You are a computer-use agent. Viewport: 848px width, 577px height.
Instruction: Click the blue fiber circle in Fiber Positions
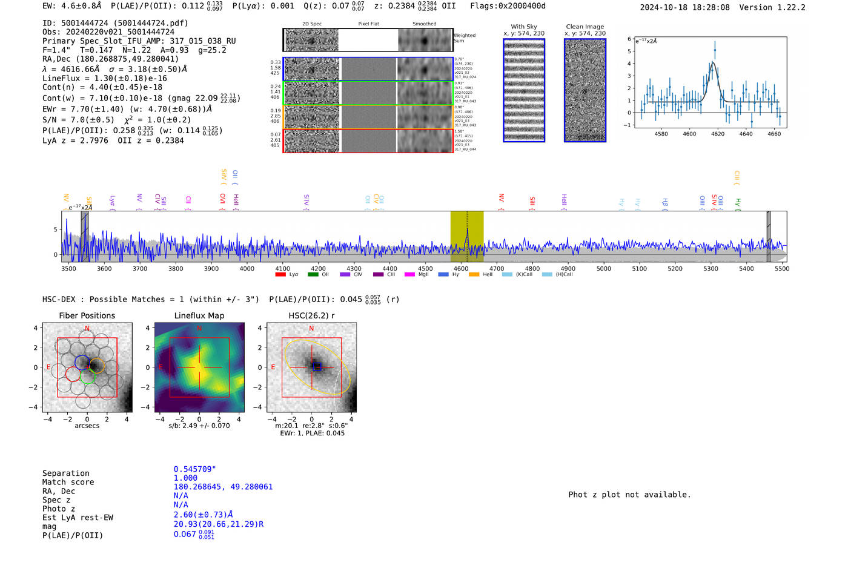(82, 363)
